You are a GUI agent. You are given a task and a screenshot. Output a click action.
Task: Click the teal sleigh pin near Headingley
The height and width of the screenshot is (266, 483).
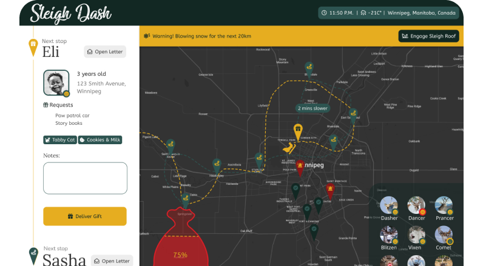point(217,164)
